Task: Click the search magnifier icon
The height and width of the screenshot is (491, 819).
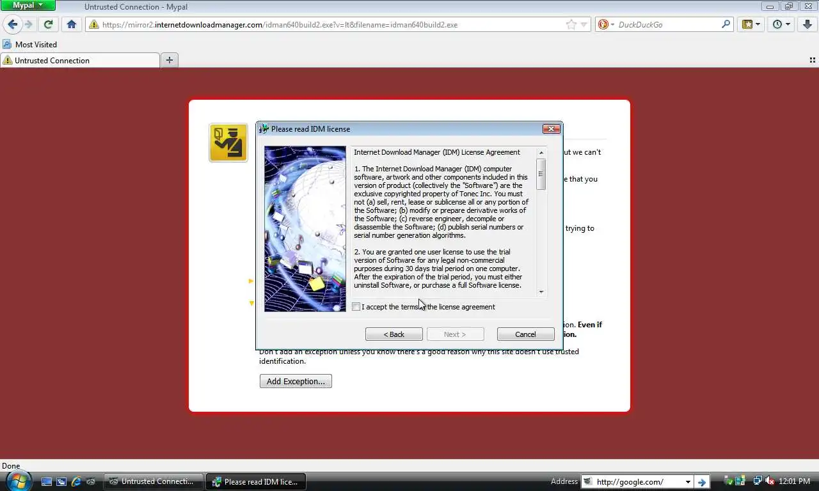Action: (726, 24)
